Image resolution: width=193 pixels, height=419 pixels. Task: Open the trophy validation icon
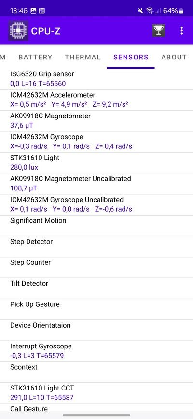click(159, 30)
